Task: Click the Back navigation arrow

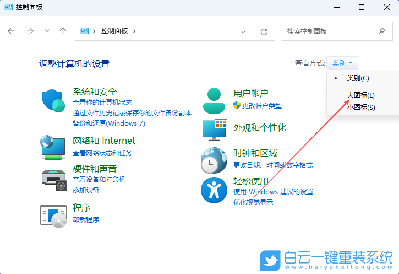Action: (x=11, y=31)
